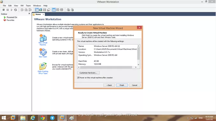Click the vertical scrollbar thumb in settings list
This screenshot has height=121, width=216.
pos(139,54)
